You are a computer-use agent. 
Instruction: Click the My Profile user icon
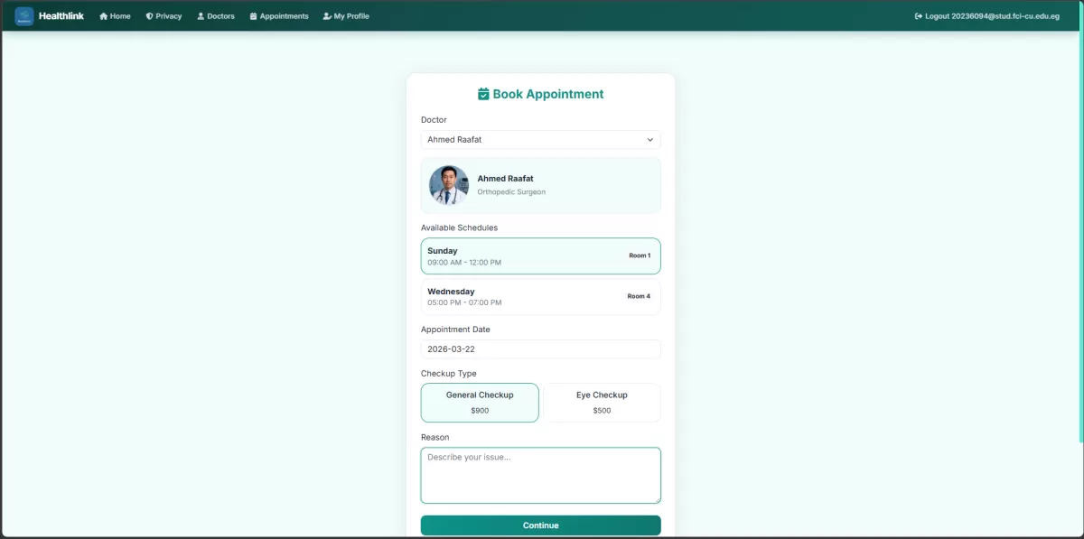coord(327,16)
